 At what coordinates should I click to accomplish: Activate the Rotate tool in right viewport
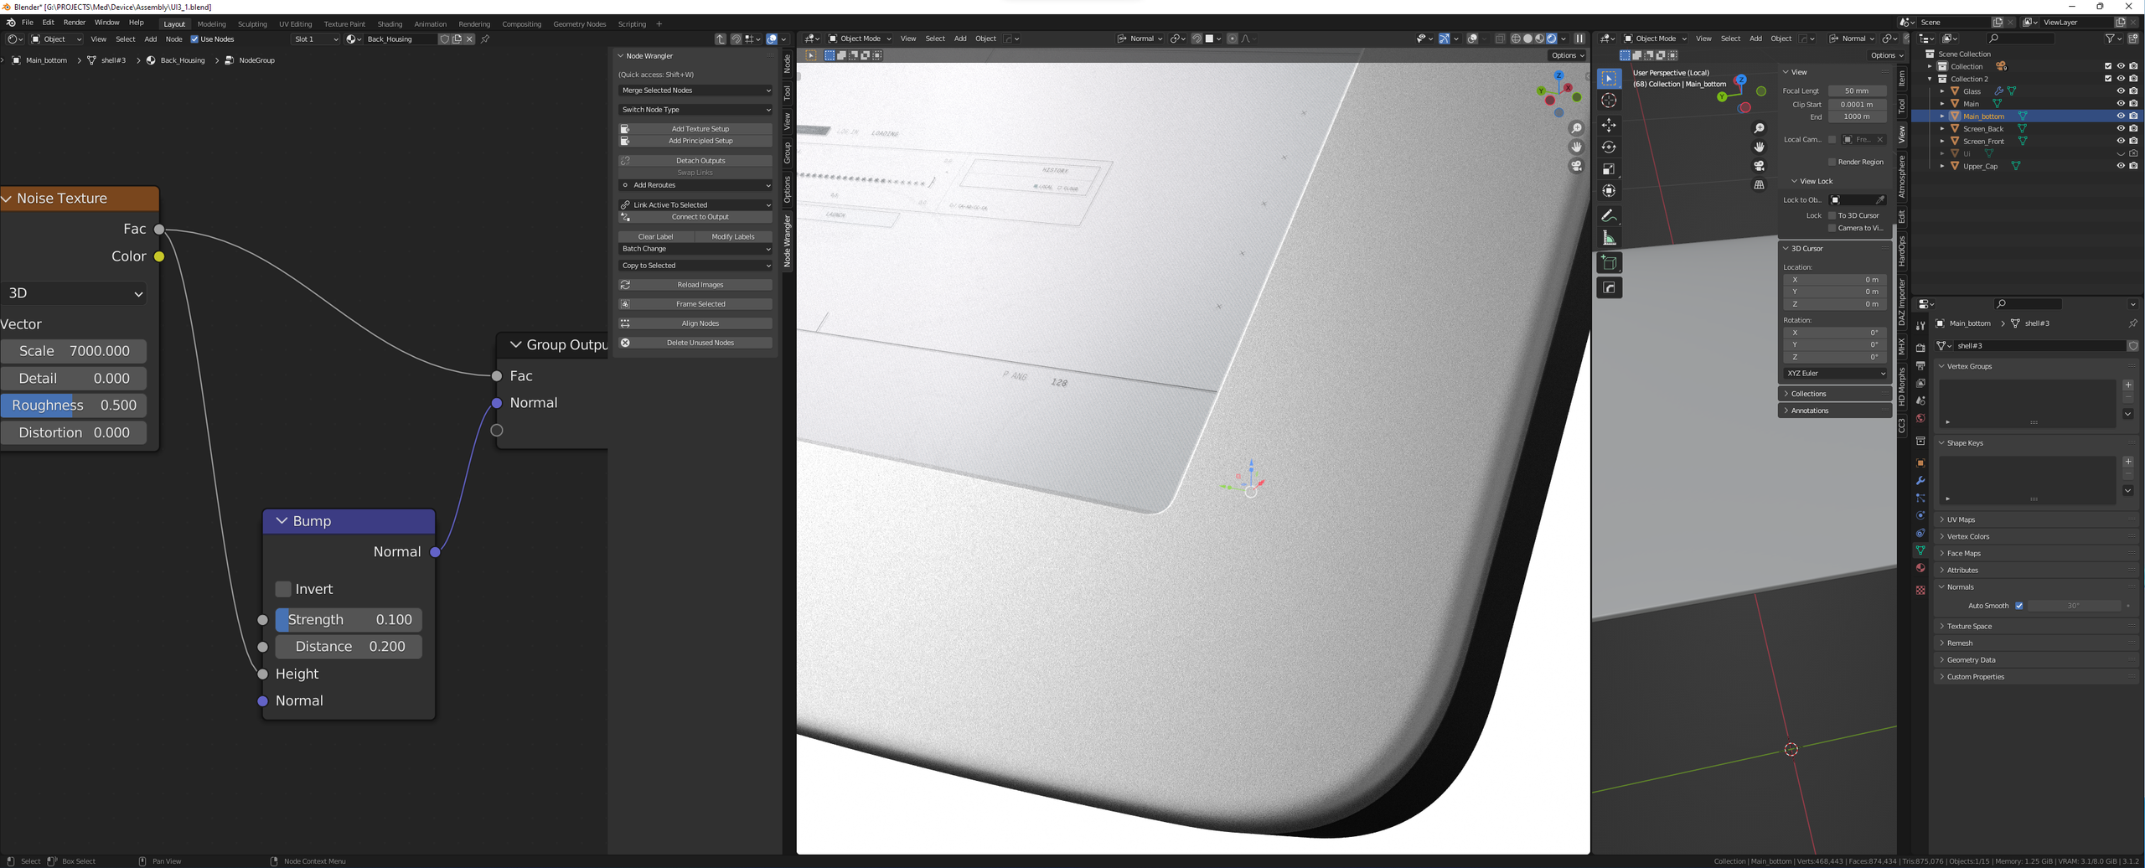click(x=1609, y=147)
